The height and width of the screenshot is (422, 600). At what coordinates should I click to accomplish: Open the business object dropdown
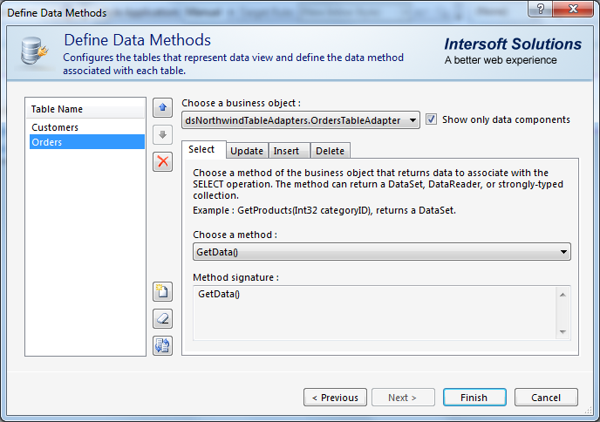click(412, 120)
